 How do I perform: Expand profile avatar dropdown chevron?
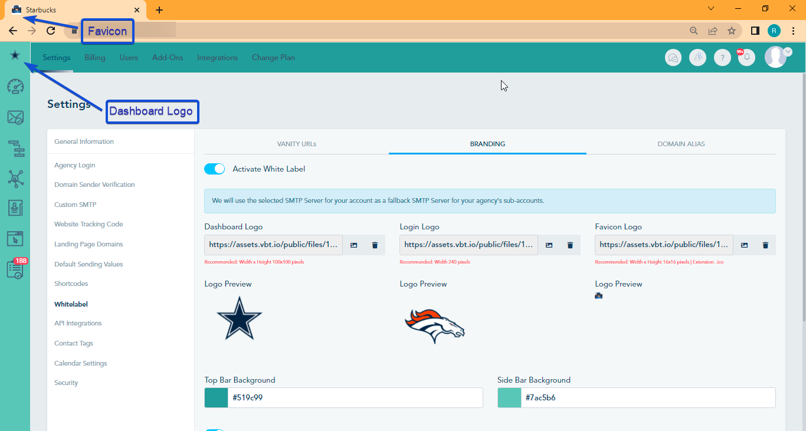point(787,52)
